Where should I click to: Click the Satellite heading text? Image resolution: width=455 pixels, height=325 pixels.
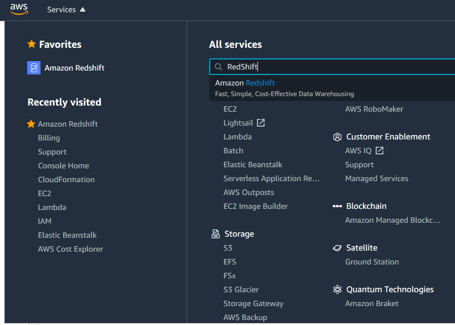pos(362,248)
